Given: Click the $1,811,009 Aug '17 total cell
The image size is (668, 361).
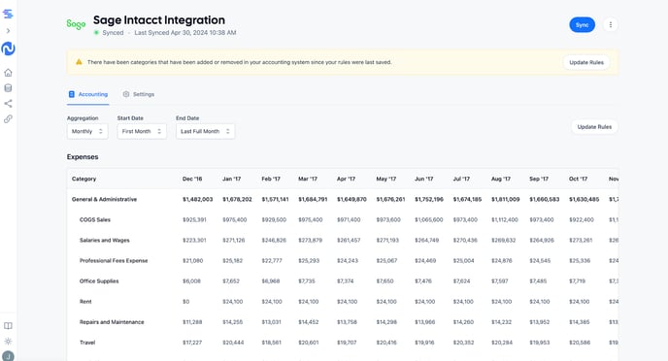Looking at the screenshot, I should [505, 199].
